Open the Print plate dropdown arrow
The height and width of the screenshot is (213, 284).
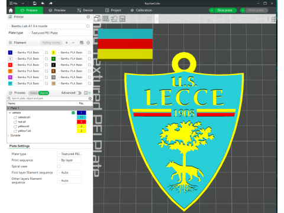pyautogui.click(x=243, y=10)
